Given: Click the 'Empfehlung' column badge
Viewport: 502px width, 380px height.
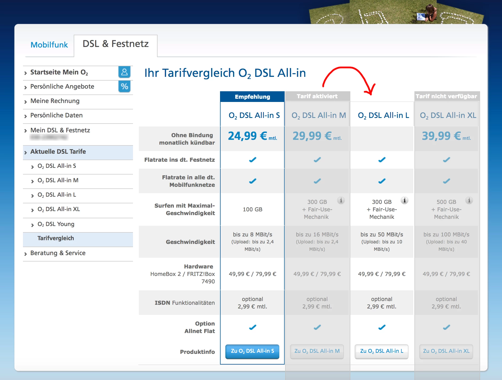Looking at the screenshot, I should [x=252, y=97].
